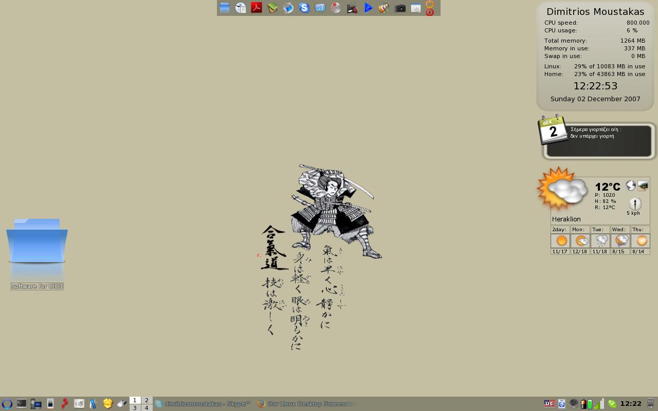Click the 'Dimitrios Moustakas' widget title
The width and height of the screenshot is (658, 411).
coord(595,12)
